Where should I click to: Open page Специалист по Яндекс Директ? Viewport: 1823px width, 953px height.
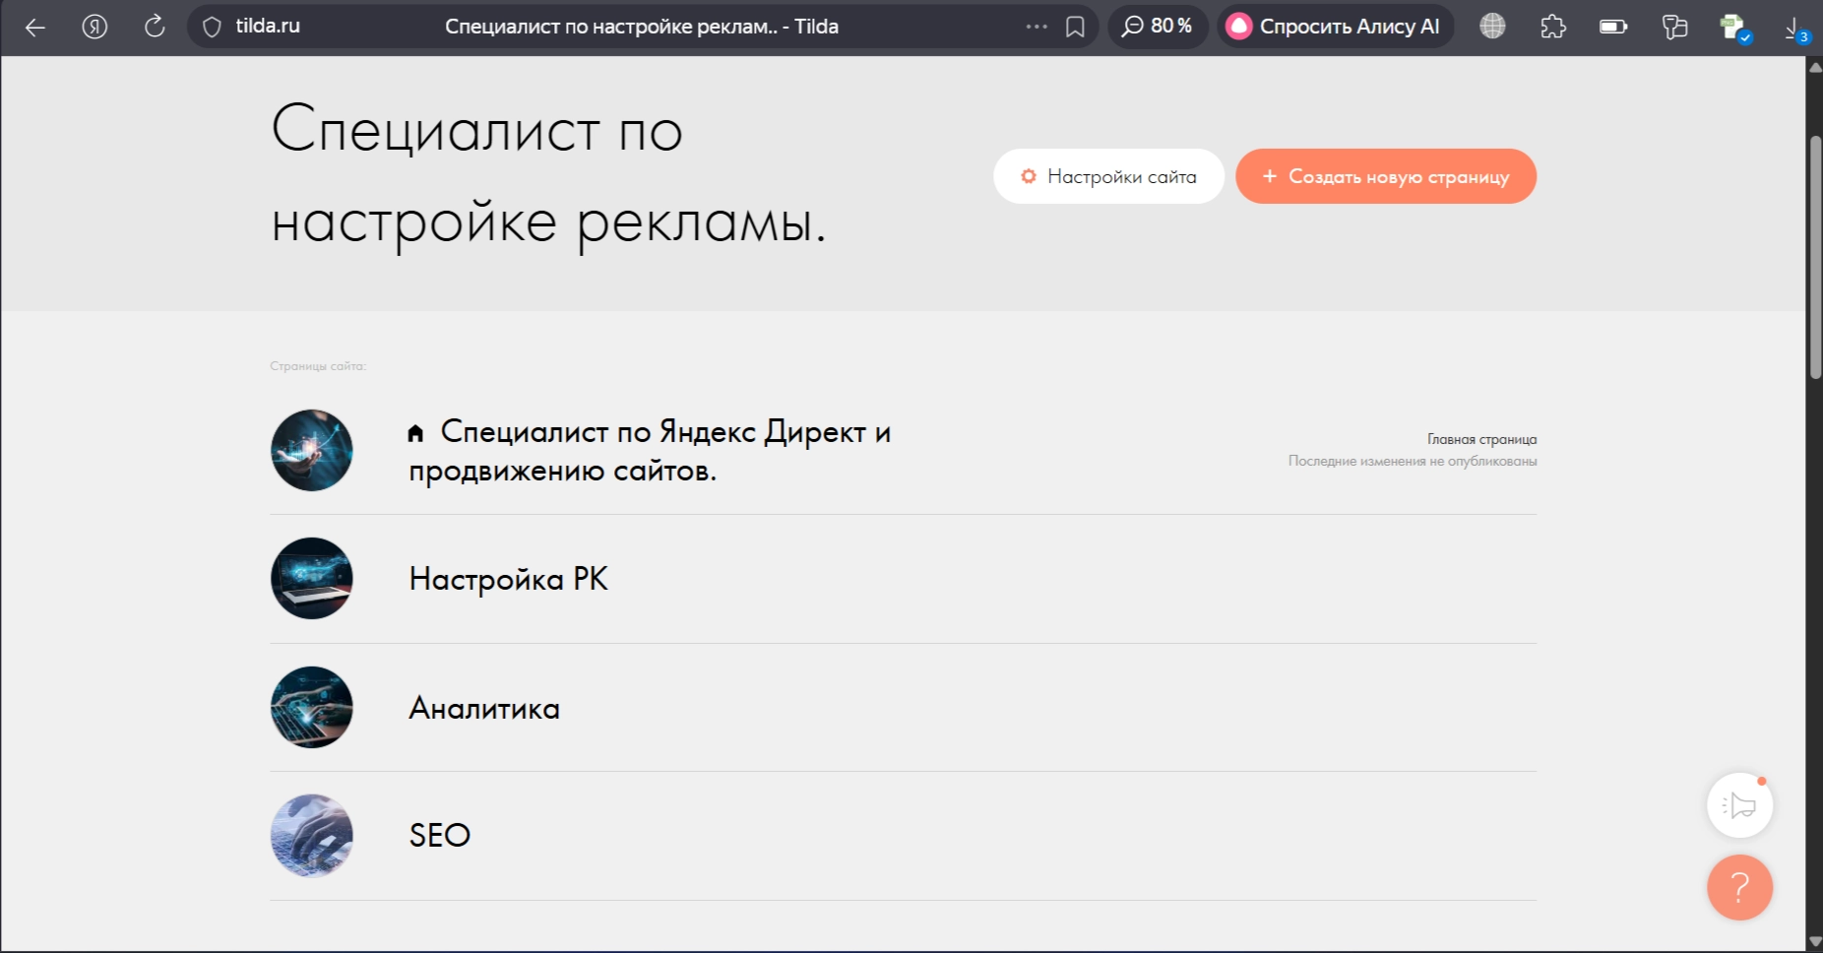coord(650,451)
